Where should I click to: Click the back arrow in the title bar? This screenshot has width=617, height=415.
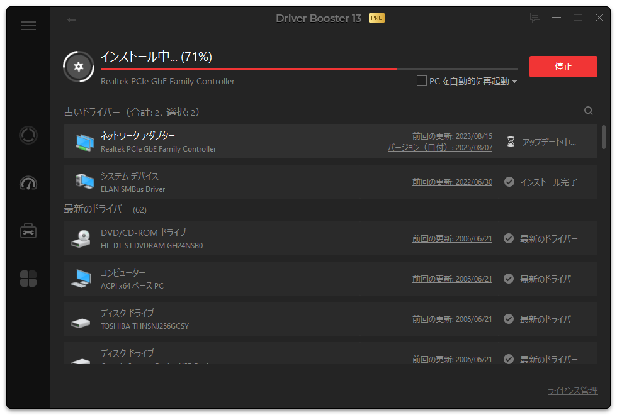[x=72, y=19]
